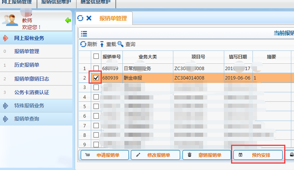Click the list icon in panel header
Viewport: 294px width, 170px height.
coord(84,34)
